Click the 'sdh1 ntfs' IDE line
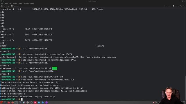 (26, 35)
